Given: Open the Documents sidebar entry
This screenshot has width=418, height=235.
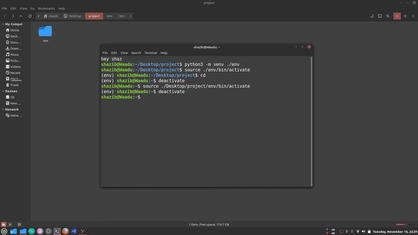Looking at the screenshot, I should tap(13, 42).
